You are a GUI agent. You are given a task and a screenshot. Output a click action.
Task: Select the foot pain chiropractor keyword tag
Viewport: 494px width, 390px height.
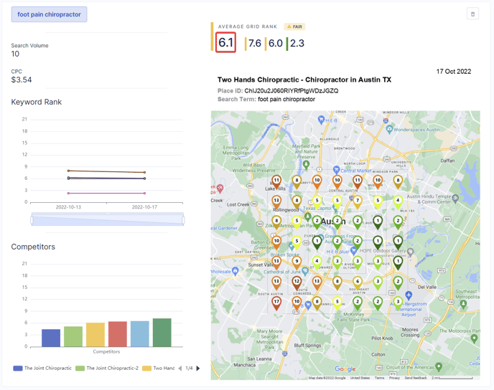50,14
